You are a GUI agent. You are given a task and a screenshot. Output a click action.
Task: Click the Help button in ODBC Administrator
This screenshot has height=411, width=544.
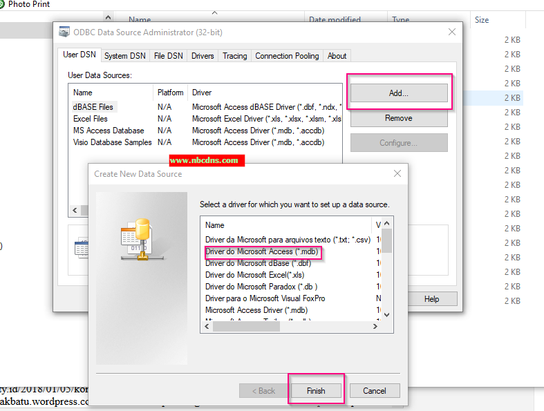point(432,299)
